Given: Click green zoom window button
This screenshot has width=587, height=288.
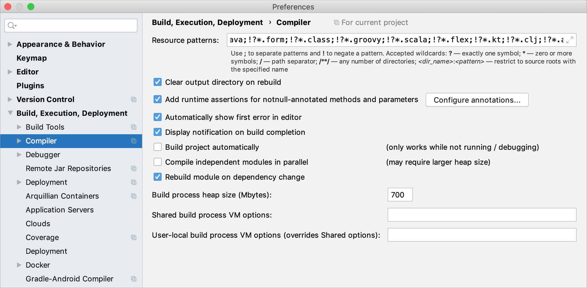Looking at the screenshot, I should coord(31,7).
